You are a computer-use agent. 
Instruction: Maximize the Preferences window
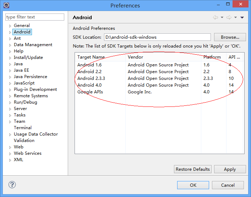228,4
